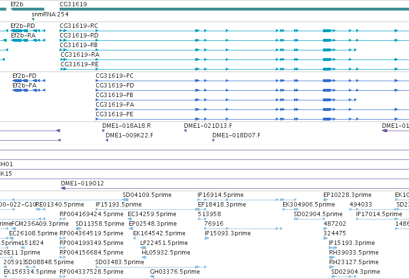Select transcript CG31619-RC
Viewport: 409px width, 279px height.
pyautogui.click(x=79, y=26)
